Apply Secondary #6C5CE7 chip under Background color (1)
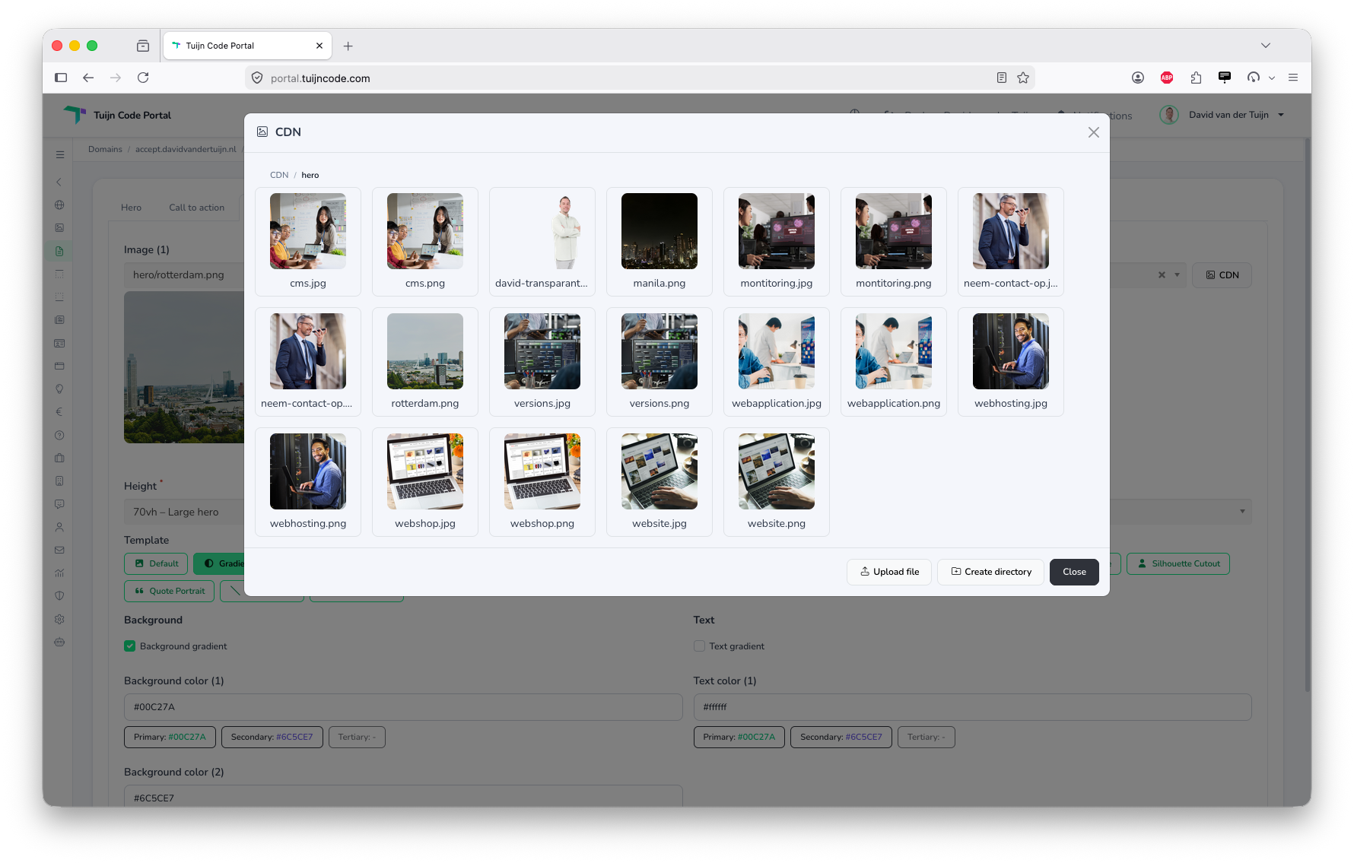 pyautogui.click(x=272, y=737)
